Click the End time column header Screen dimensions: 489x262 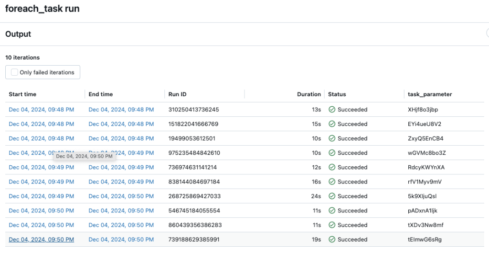101,94
